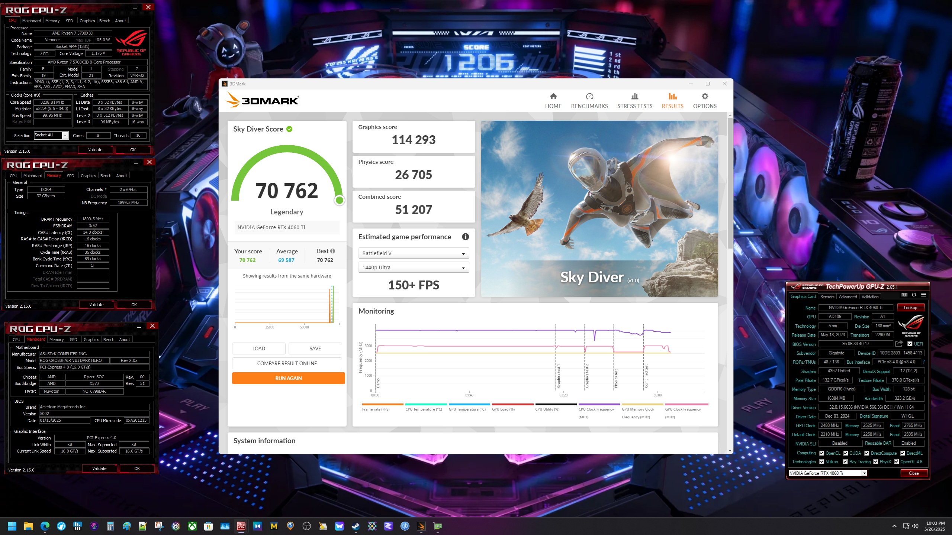Viewport: 952px width, 535px height.
Task: Click the Sky Diver benchmark thumbnail
Action: point(599,208)
